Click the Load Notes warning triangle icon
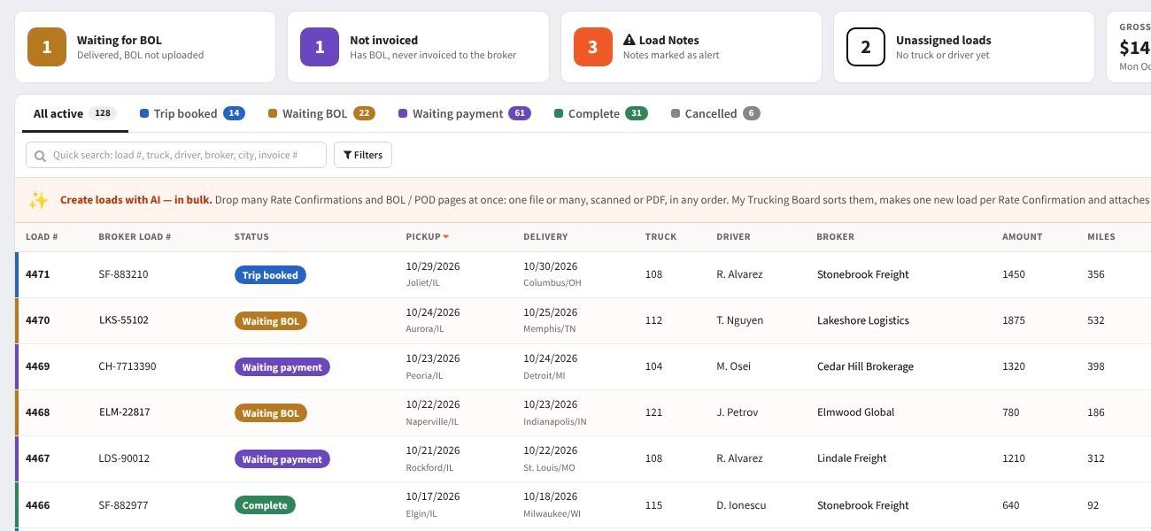Image resolution: width=1151 pixels, height=531 pixels. 630,40
